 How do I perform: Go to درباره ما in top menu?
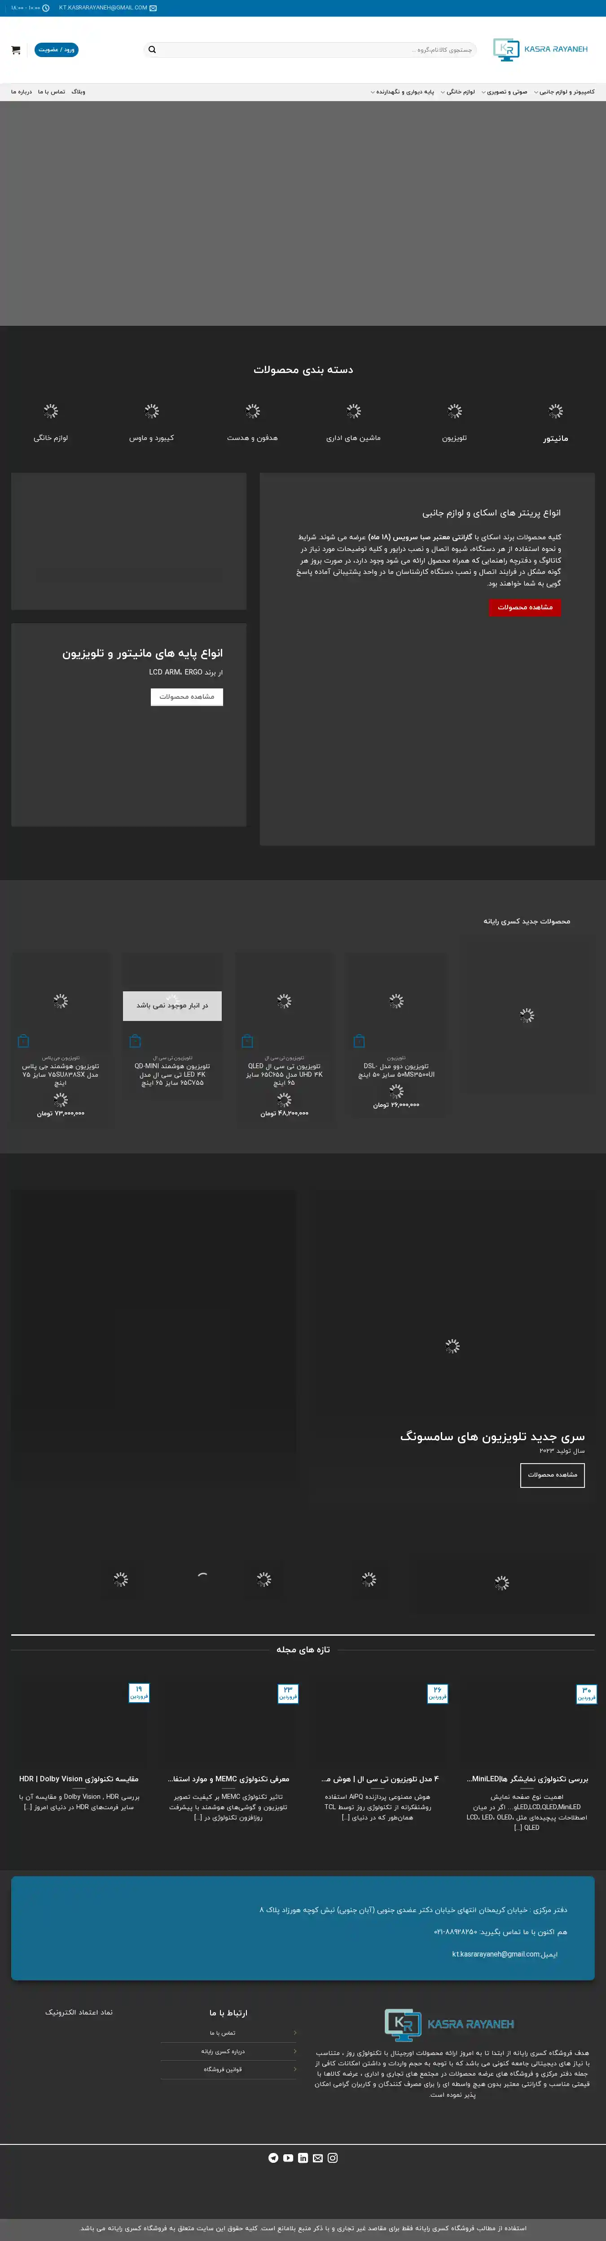click(21, 91)
